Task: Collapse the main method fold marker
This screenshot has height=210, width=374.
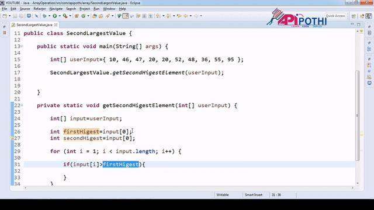Action: (22, 46)
